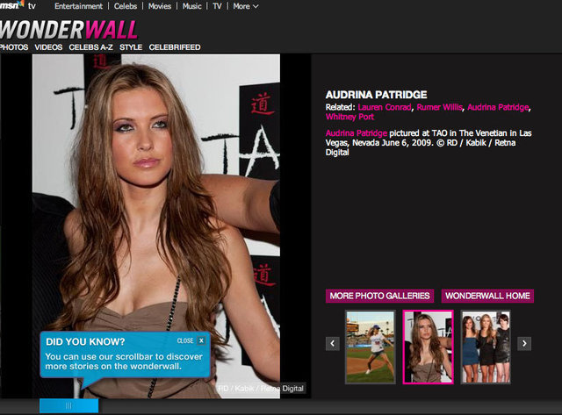The width and height of the screenshot is (562, 415).
Task: Open the Entertainment menu
Action: pos(78,6)
